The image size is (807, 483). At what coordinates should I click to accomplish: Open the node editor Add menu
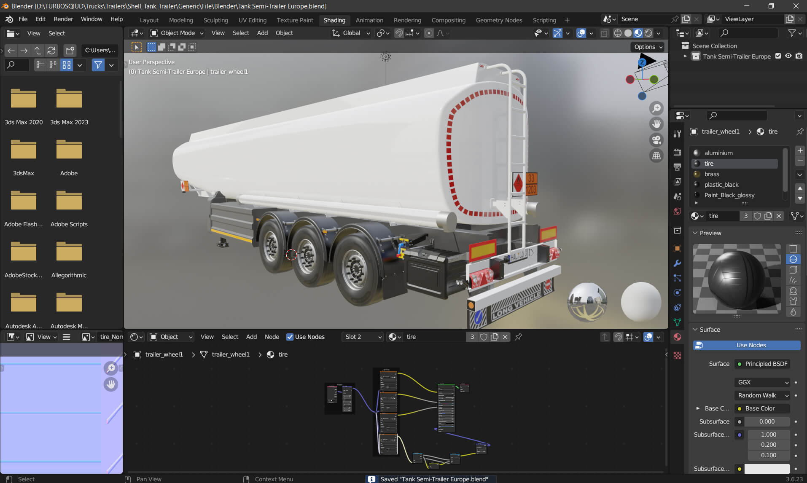(251, 337)
